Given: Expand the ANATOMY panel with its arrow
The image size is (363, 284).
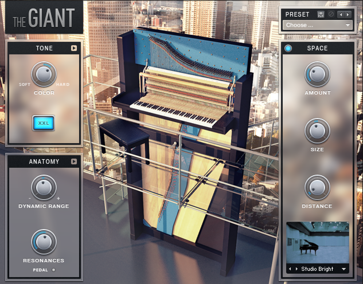Looking at the screenshot, I should pos(74,161).
